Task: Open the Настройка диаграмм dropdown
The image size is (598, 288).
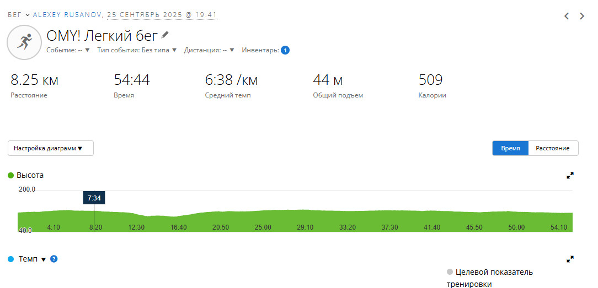Action: coord(51,148)
